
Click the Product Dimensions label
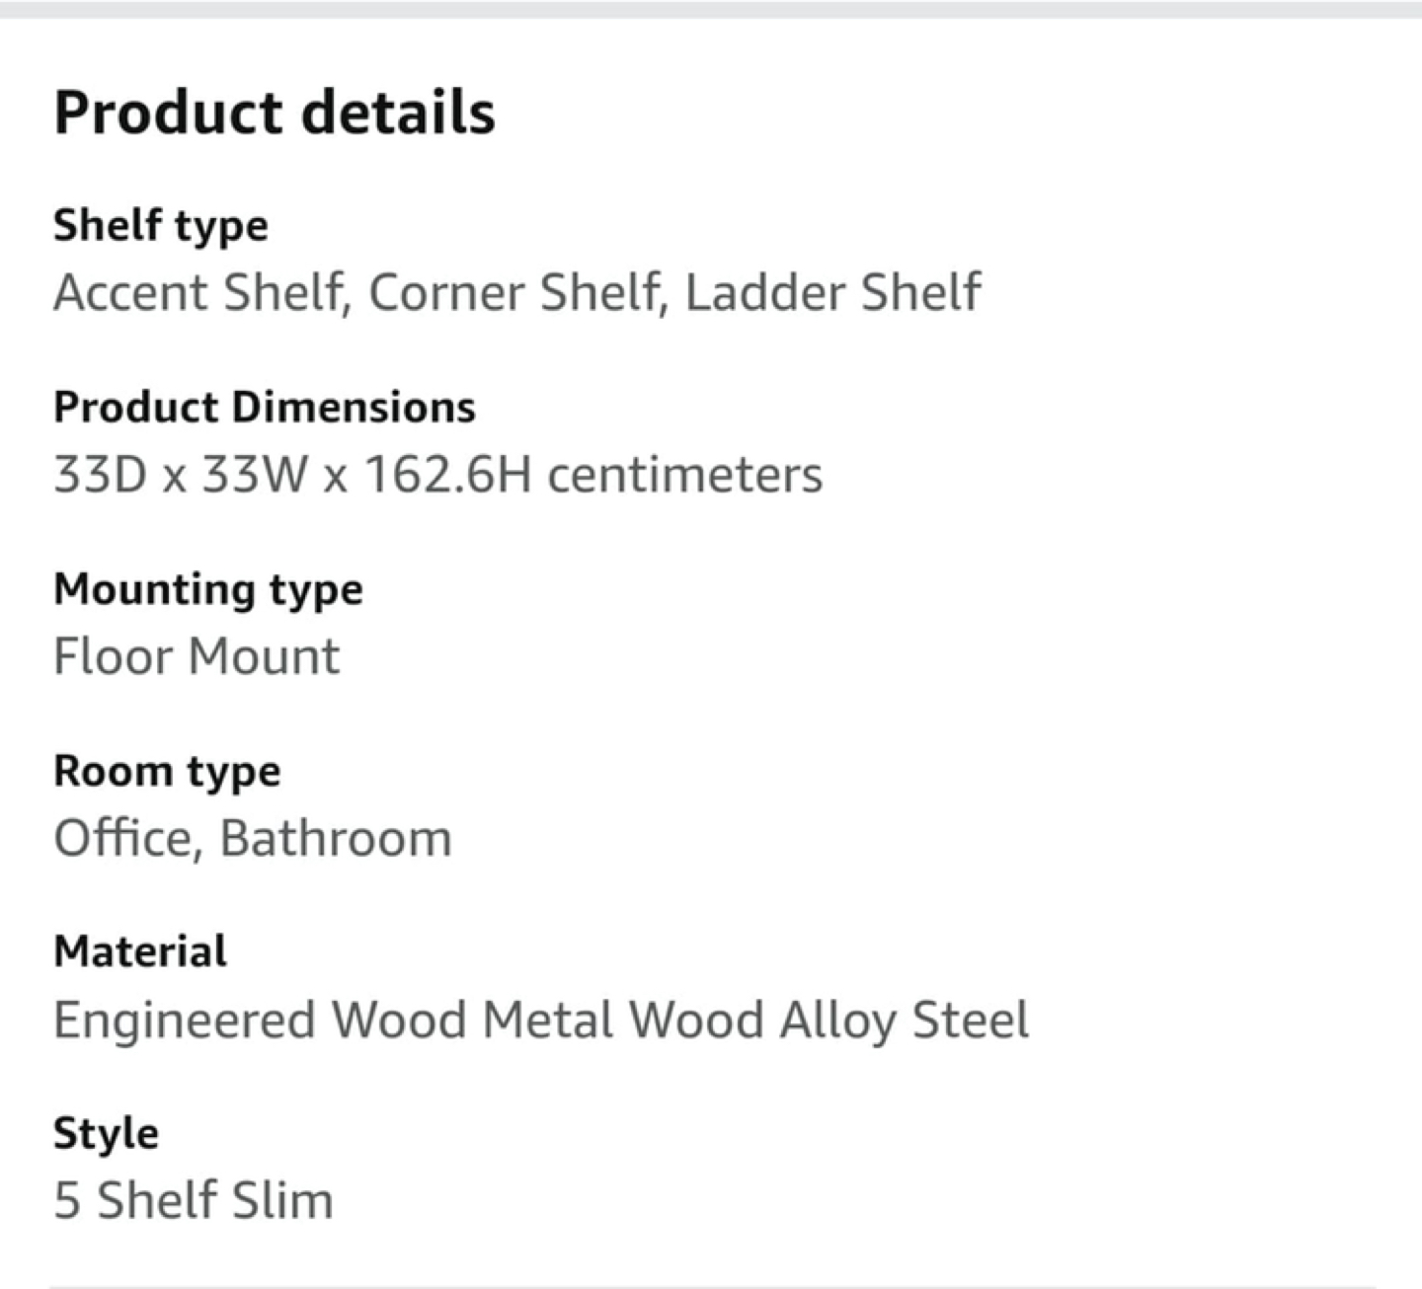coord(264,407)
